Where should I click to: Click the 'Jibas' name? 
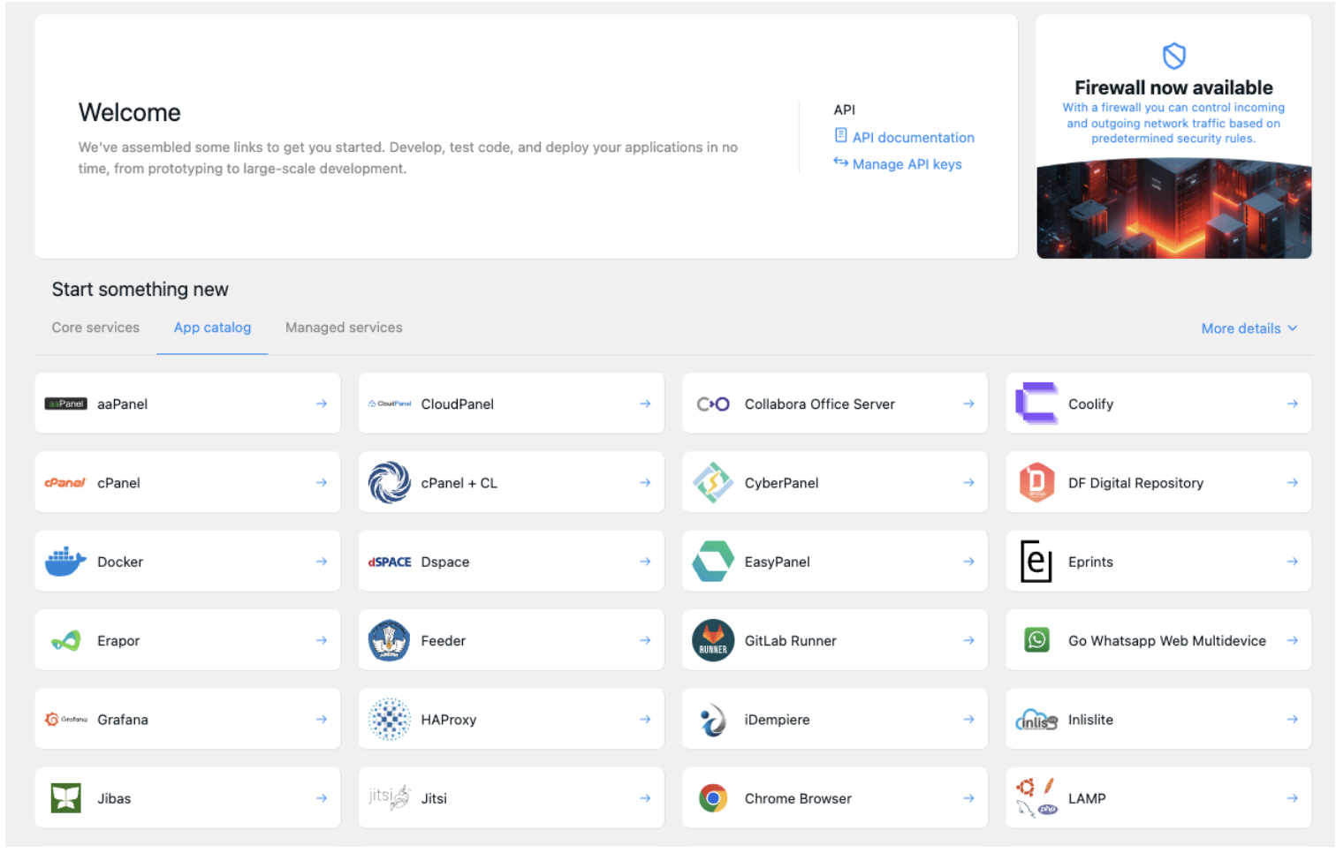(114, 798)
